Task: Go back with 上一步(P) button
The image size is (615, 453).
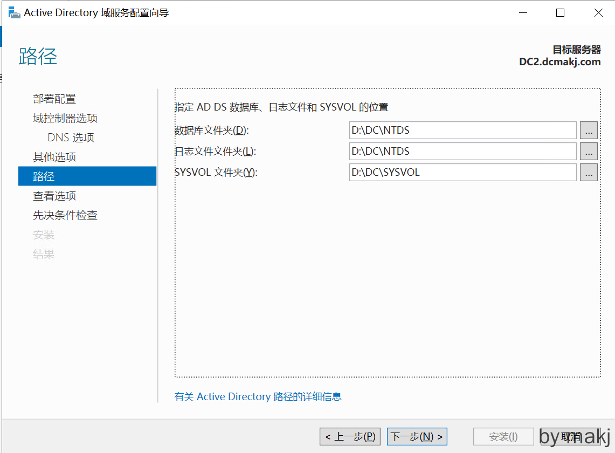Action: coord(350,436)
